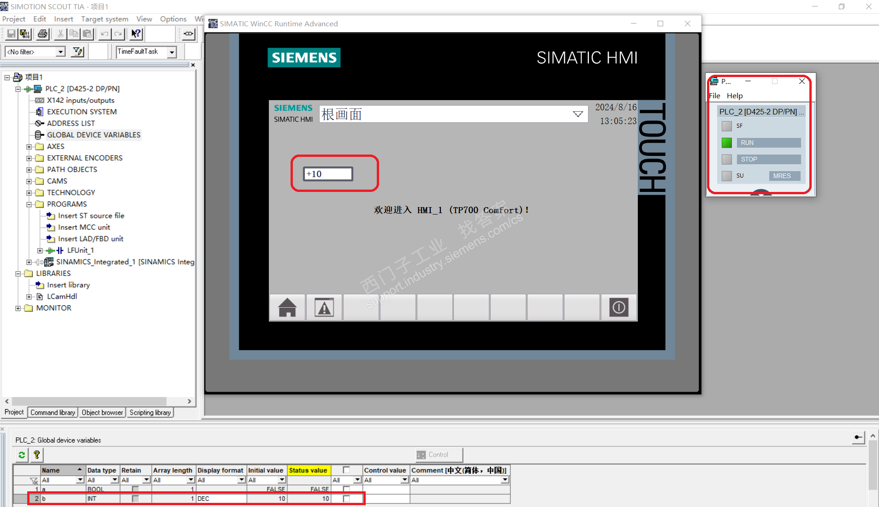Open the No filter dropdown
The height and width of the screenshot is (507, 879).
60,52
